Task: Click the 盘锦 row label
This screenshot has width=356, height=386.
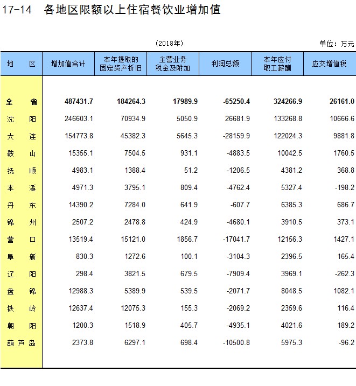Action: [22, 291]
